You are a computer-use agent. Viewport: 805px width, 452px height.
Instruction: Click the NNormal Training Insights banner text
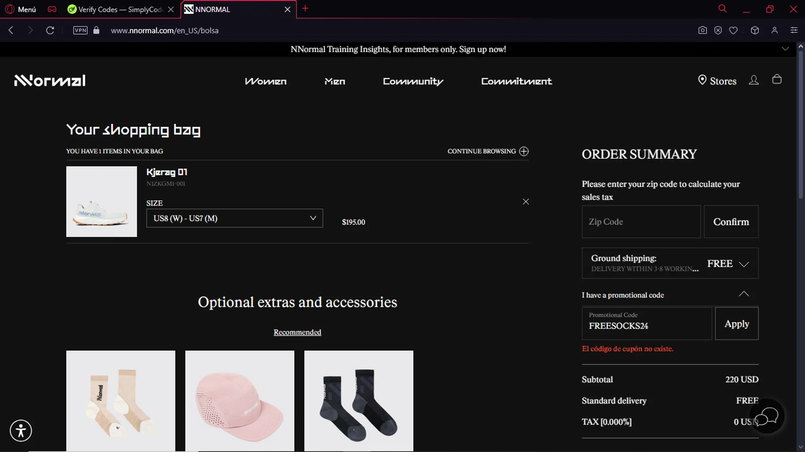[x=398, y=49]
